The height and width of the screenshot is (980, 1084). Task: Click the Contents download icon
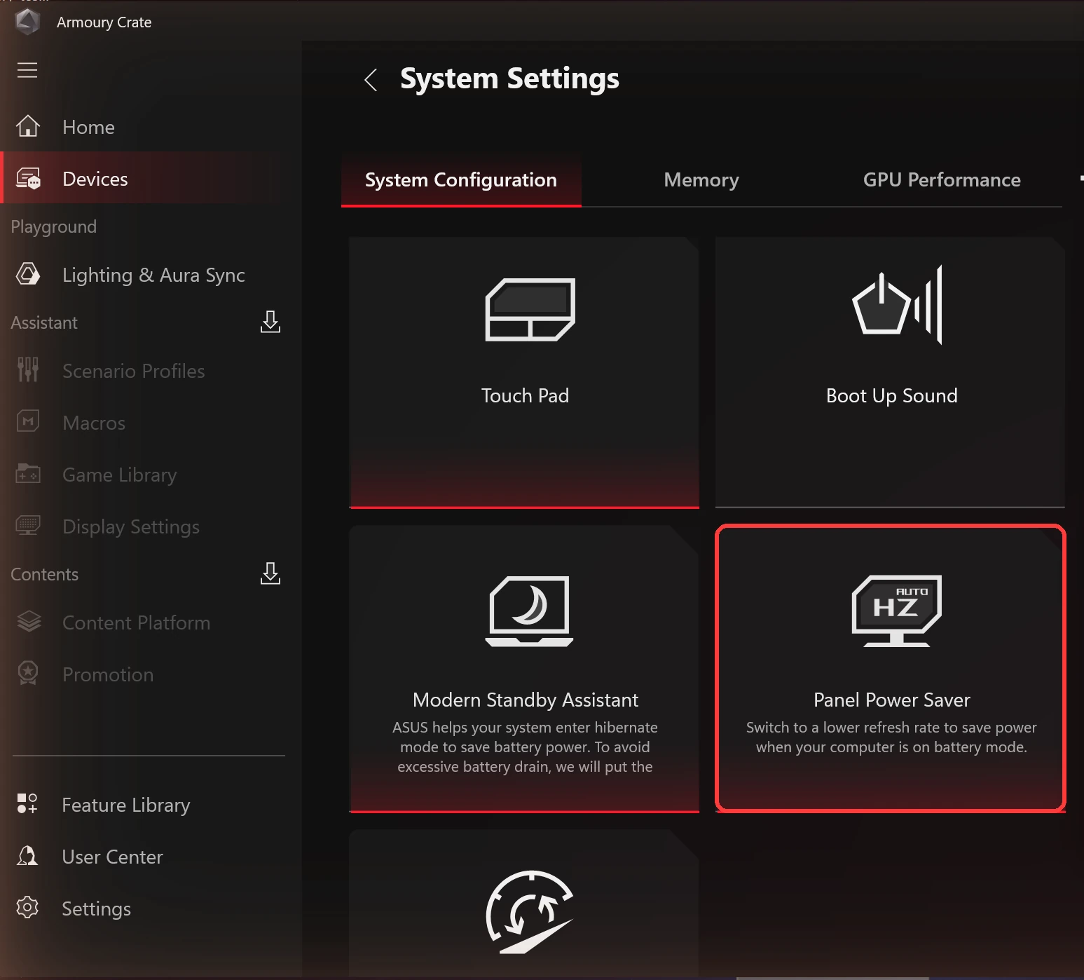click(x=270, y=573)
